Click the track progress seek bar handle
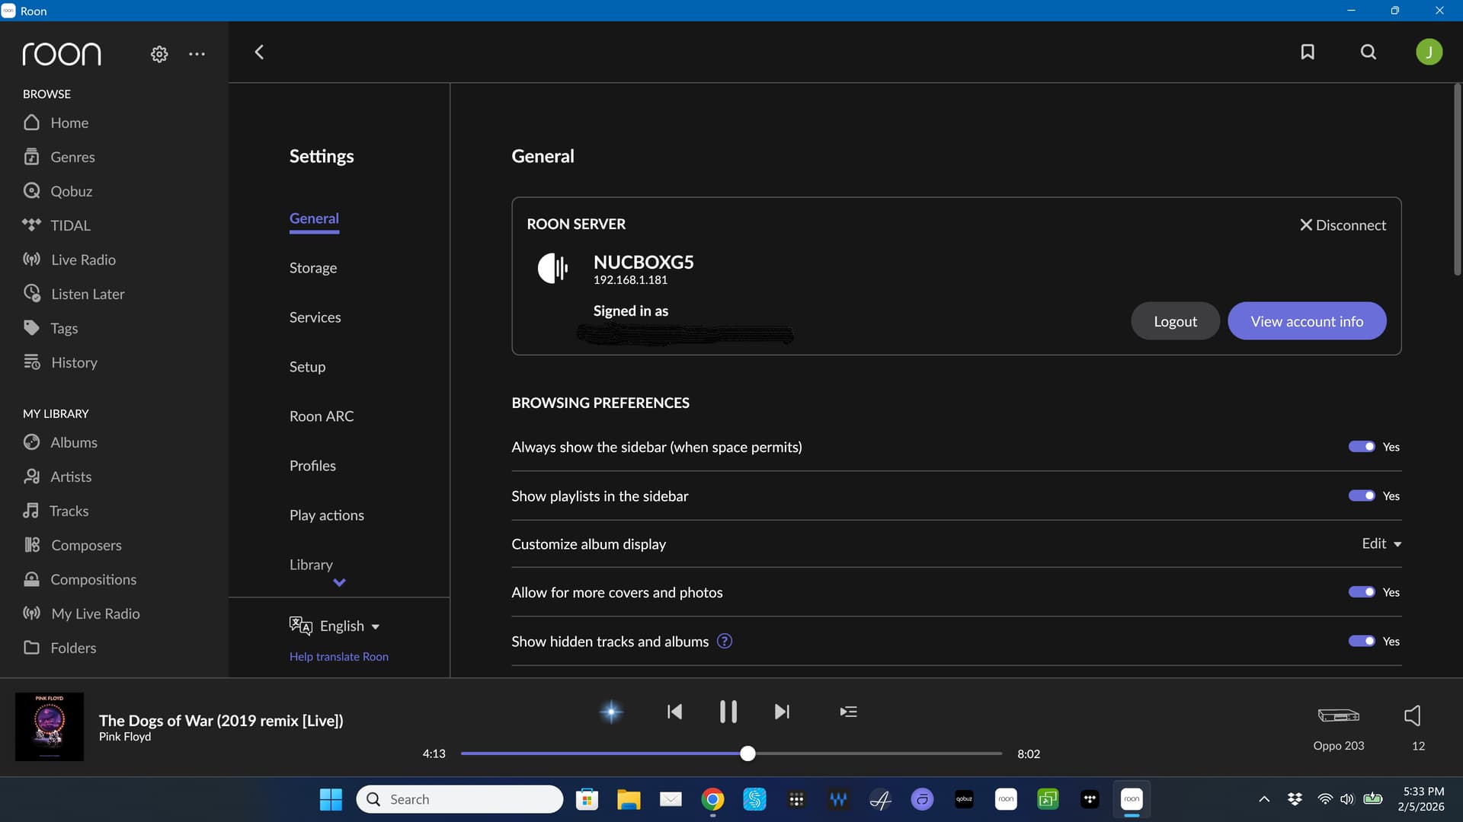Screen dimensions: 1463x822 pos(748,753)
